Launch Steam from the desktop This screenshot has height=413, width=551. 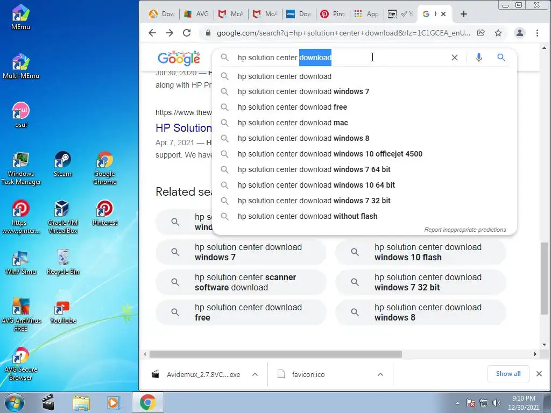(x=62, y=164)
